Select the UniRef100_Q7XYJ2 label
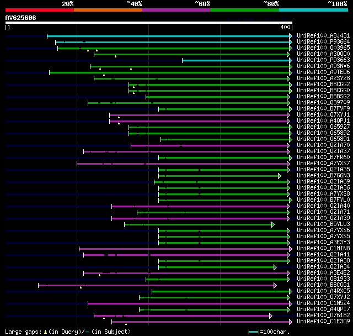353x336 pixels. pos(323,297)
